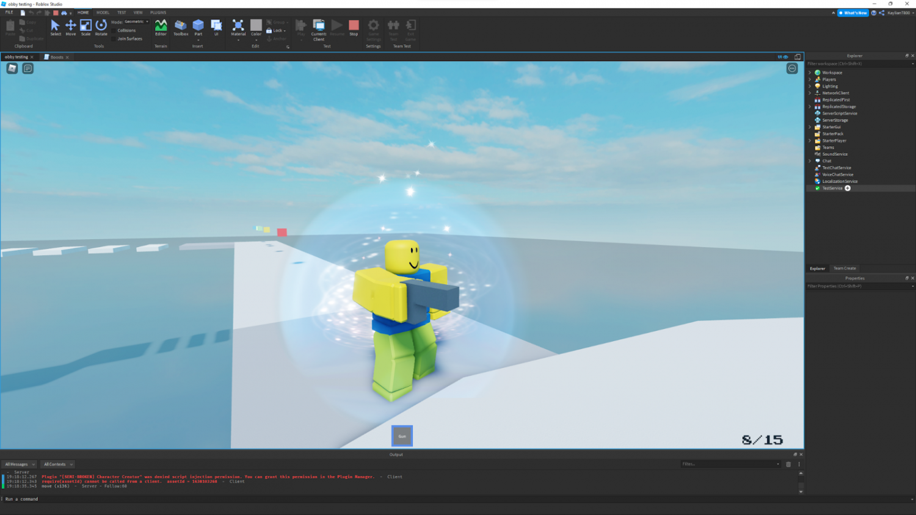
Task: Switch to the MODEL ribbon tab
Action: [103, 12]
